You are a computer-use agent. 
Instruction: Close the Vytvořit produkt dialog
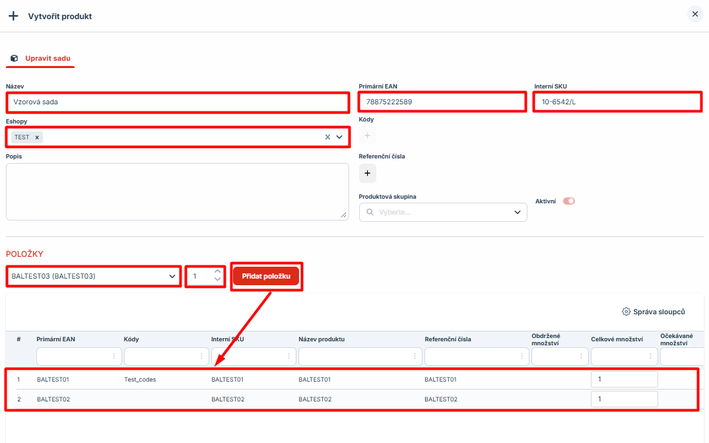tap(694, 14)
